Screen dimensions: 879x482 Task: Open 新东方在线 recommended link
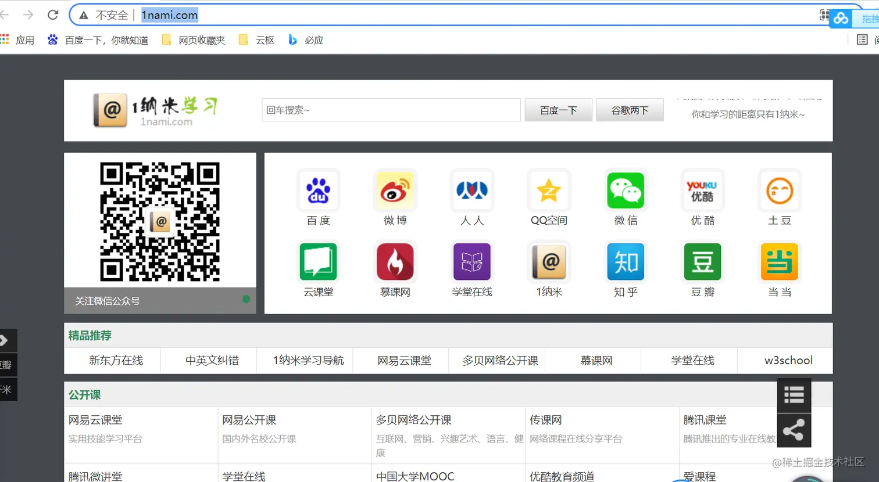click(116, 361)
